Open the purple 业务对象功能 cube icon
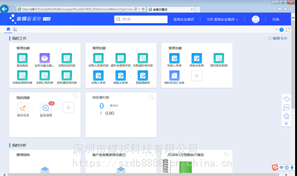Screen dimensions: 297x176 click(44, 58)
